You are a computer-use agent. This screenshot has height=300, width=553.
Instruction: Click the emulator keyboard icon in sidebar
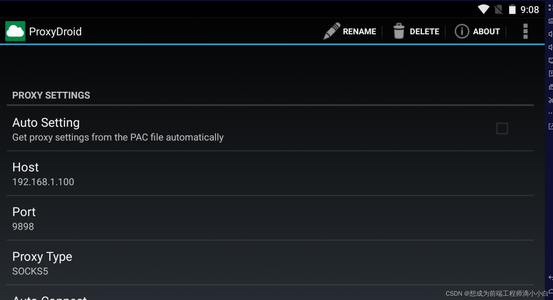[x=550, y=21]
